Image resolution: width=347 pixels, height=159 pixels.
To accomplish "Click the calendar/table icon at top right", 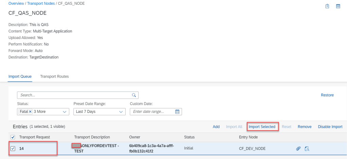I will tap(338, 6).
